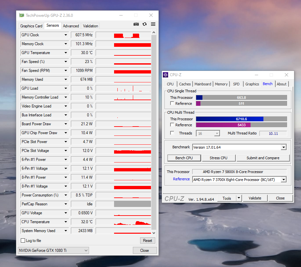This screenshot has height=267, width=301.
Task: Click the single thread 663.8 score bar
Action: coord(241,98)
